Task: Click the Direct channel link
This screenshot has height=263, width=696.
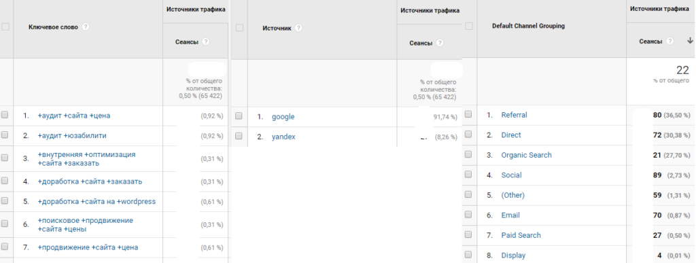Action: [x=511, y=135]
